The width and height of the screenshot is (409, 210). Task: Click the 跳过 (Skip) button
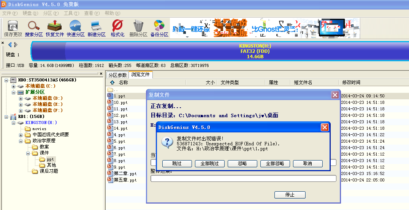177,164
